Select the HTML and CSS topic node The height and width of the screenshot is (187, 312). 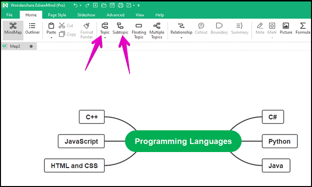click(75, 165)
